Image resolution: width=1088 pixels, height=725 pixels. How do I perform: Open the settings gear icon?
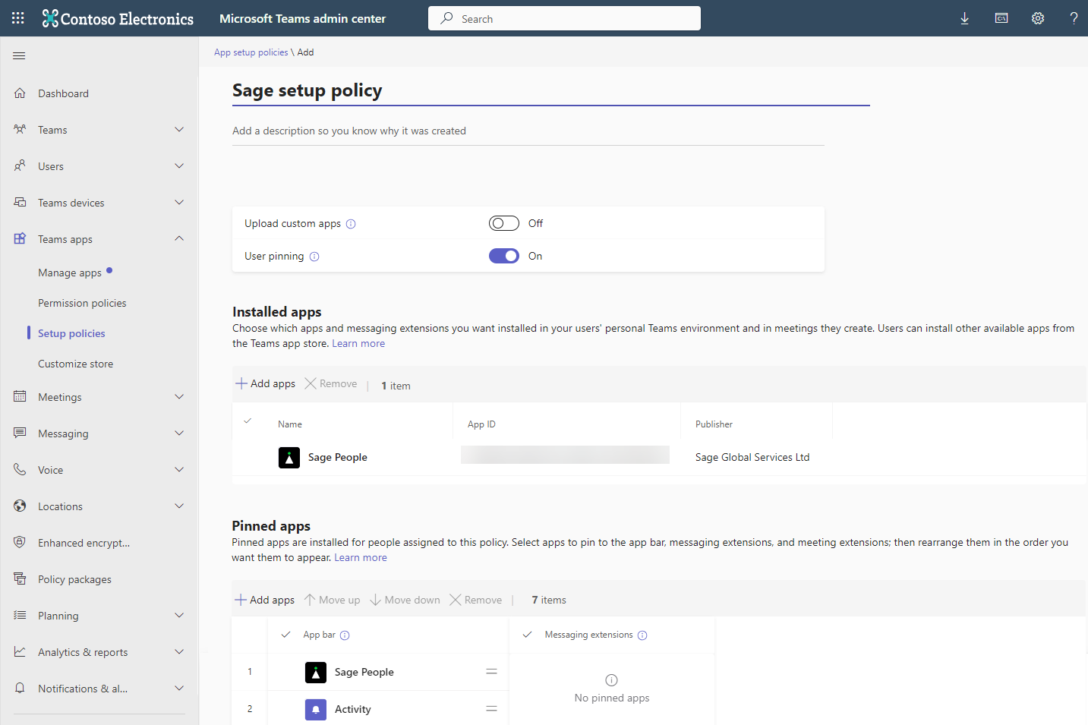click(1037, 18)
